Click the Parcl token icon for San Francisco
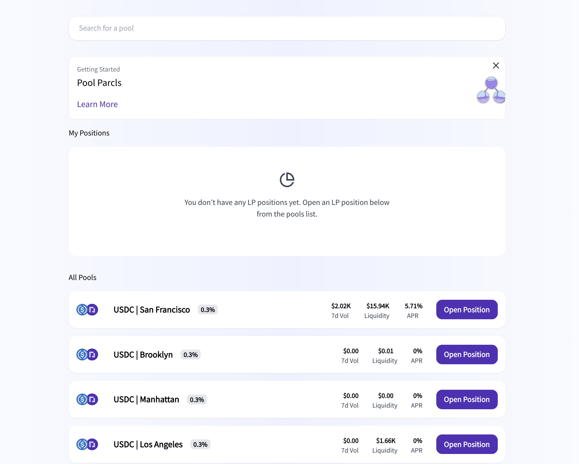The height and width of the screenshot is (464, 579). (92, 310)
